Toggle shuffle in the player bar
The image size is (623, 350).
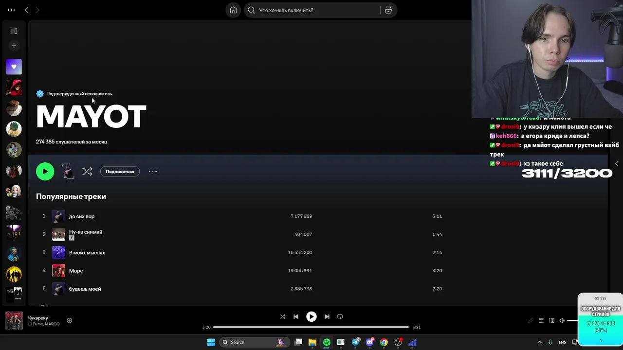tap(283, 316)
